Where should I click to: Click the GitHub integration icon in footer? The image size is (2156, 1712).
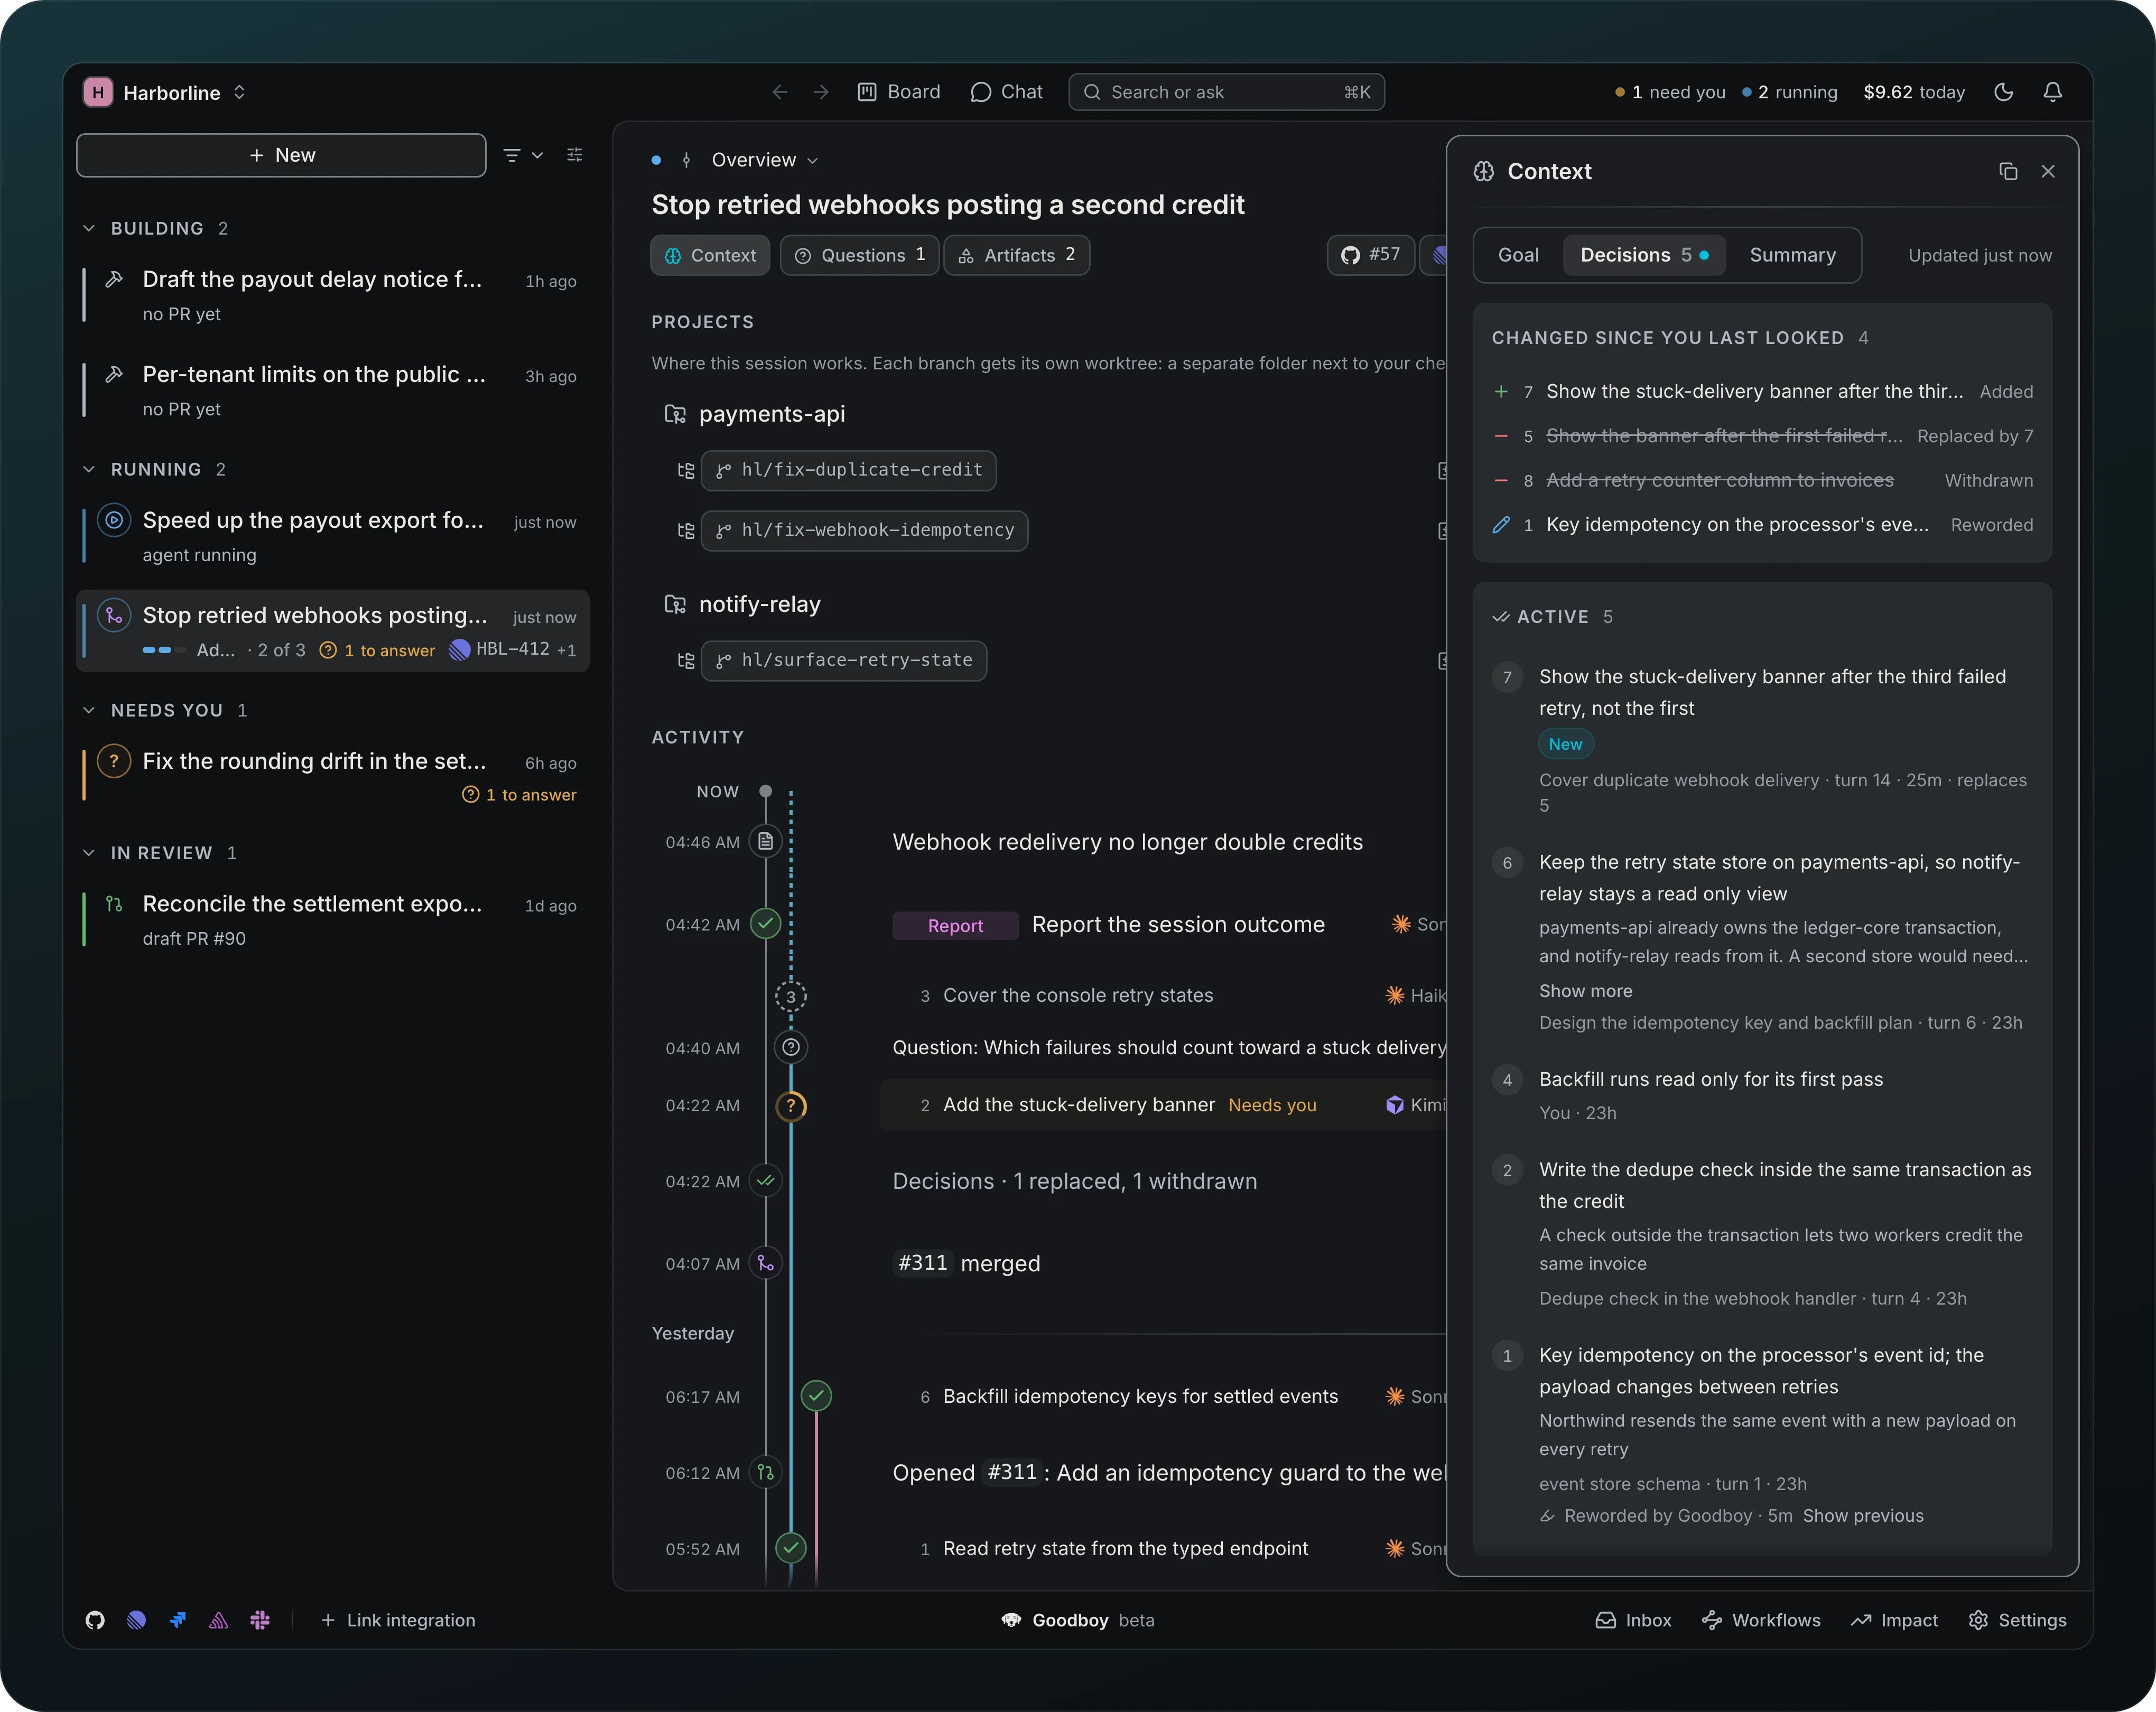95,1620
